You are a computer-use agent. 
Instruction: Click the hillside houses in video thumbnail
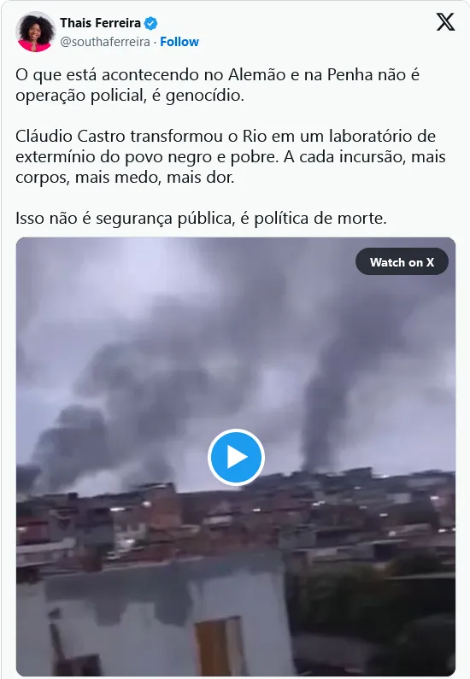(236, 519)
